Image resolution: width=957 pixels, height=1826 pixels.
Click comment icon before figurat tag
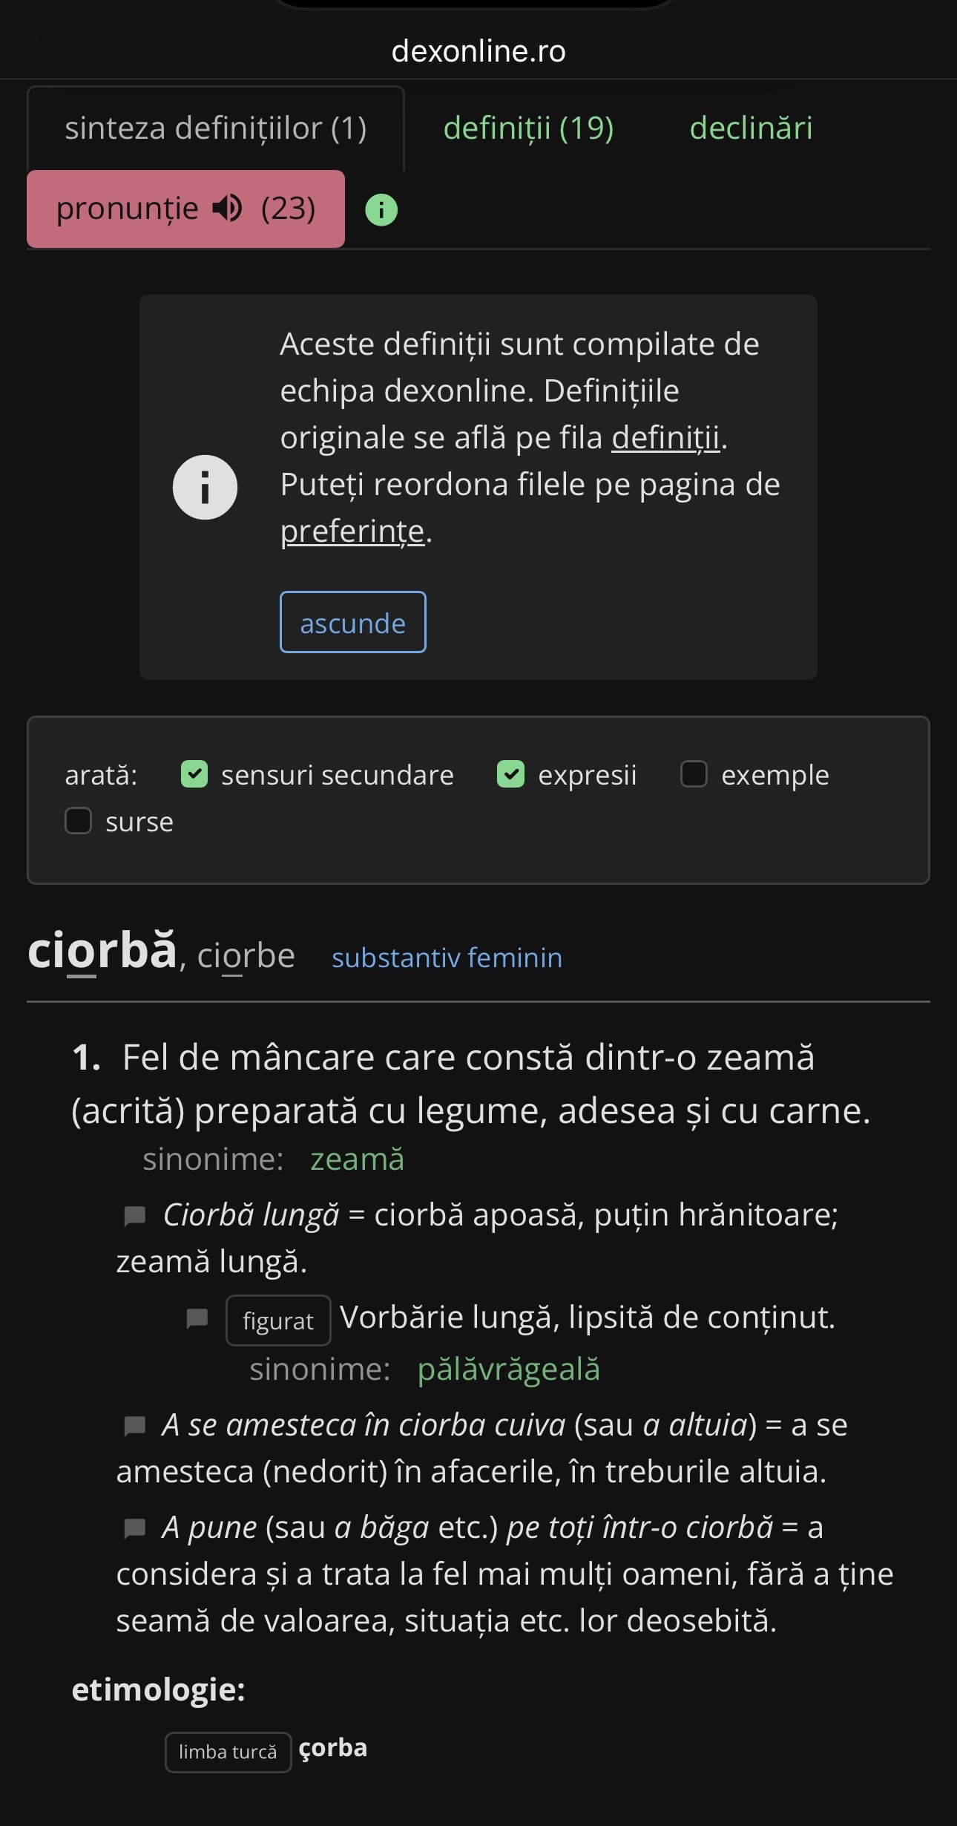(197, 1319)
